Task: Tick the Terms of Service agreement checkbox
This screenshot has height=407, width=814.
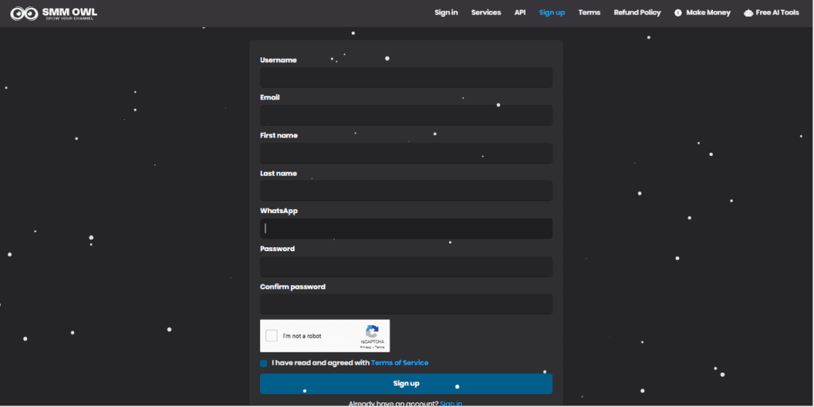Action: click(264, 363)
